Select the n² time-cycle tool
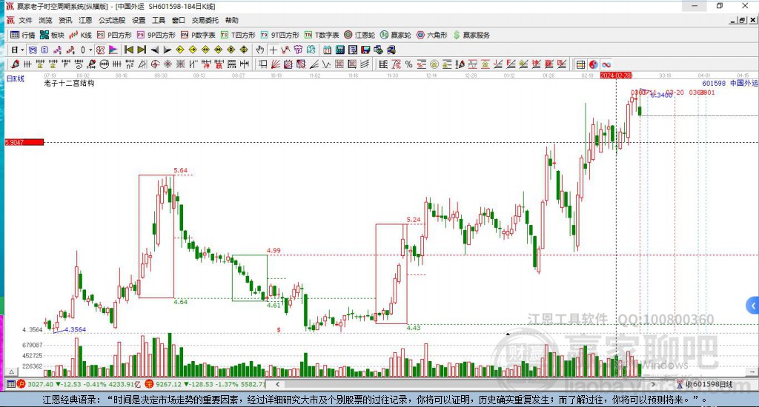 click(130, 64)
